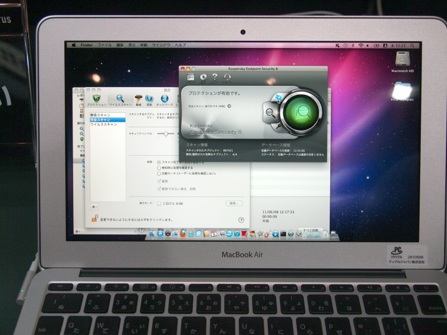Click the 12:21 clock in menu bar
The height and width of the screenshot is (335, 447).
[398, 45]
